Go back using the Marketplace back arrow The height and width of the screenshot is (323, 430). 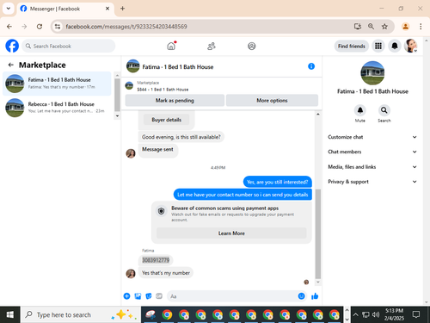coord(11,65)
